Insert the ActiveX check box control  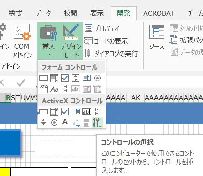[65, 112]
